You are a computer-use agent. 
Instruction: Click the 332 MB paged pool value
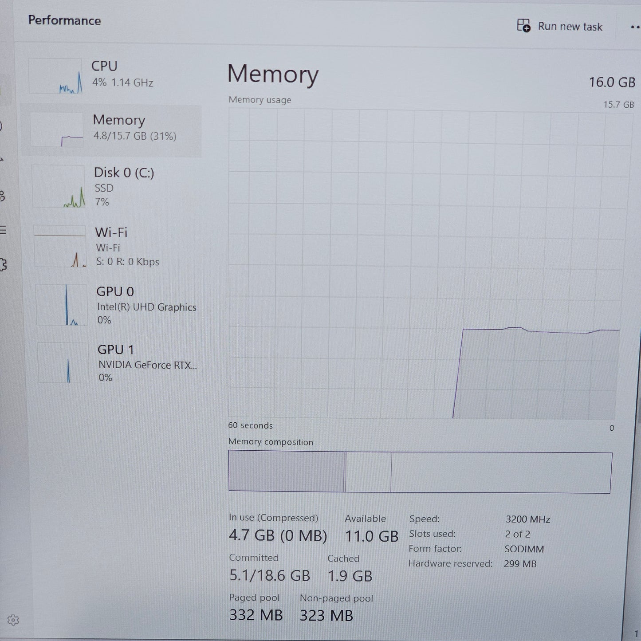click(x=256, y=615)
